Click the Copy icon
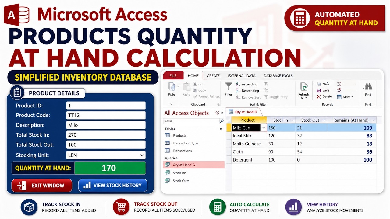This screenshot has height=219, width=390. (195, 90)
